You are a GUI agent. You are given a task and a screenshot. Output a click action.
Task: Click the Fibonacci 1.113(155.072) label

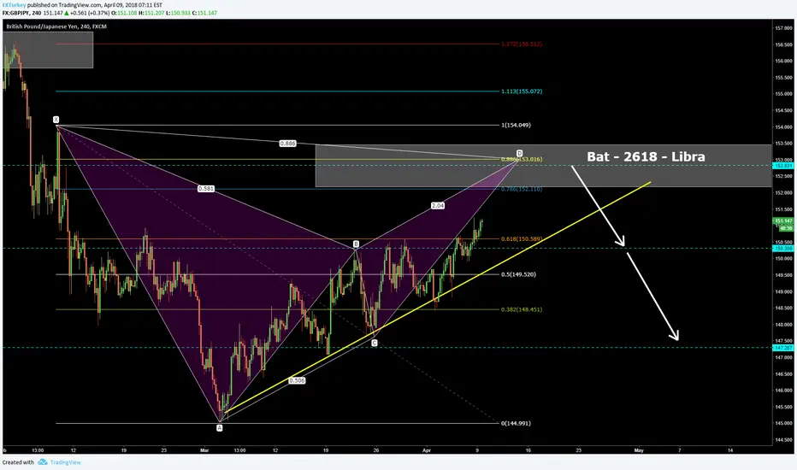[522, 91]
